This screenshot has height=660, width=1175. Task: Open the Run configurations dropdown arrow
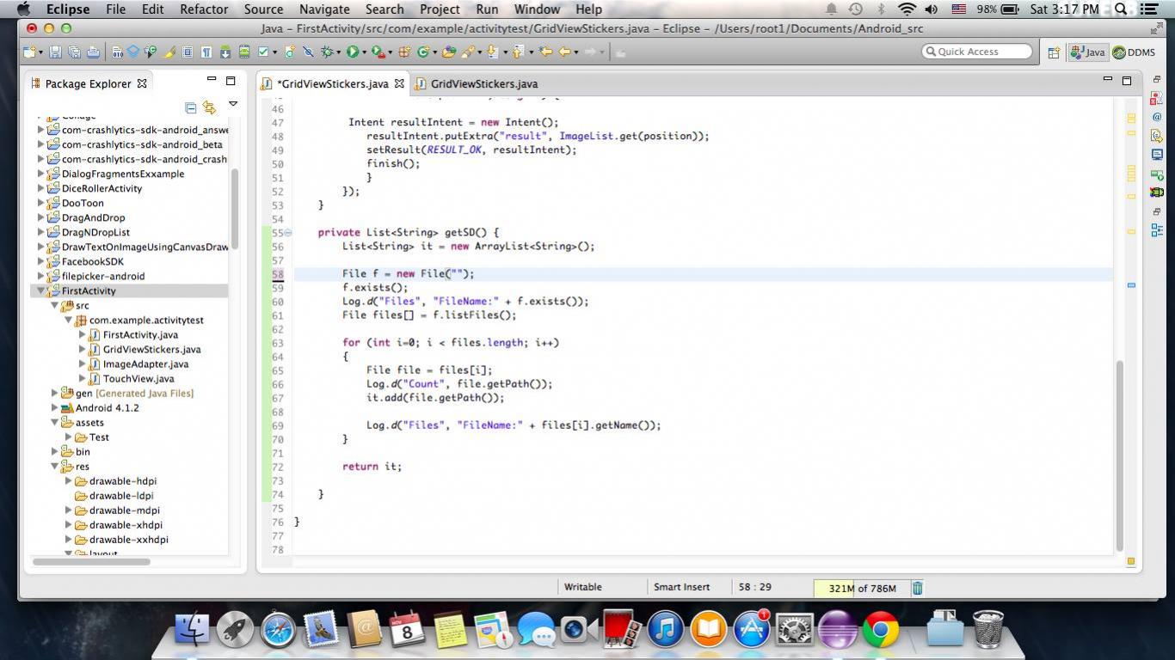[x=365, y=52]
